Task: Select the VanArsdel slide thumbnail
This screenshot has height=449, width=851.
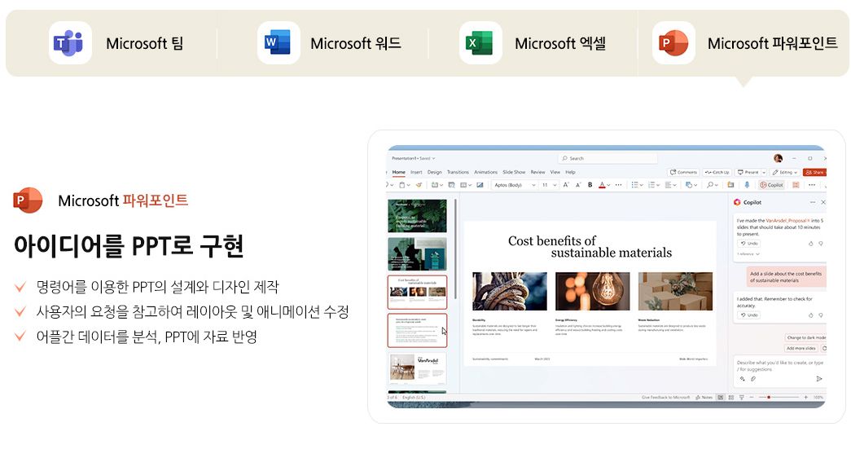Action: 417,368
